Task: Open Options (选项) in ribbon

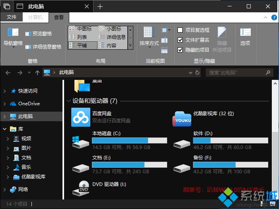Action: click(245, 37)
